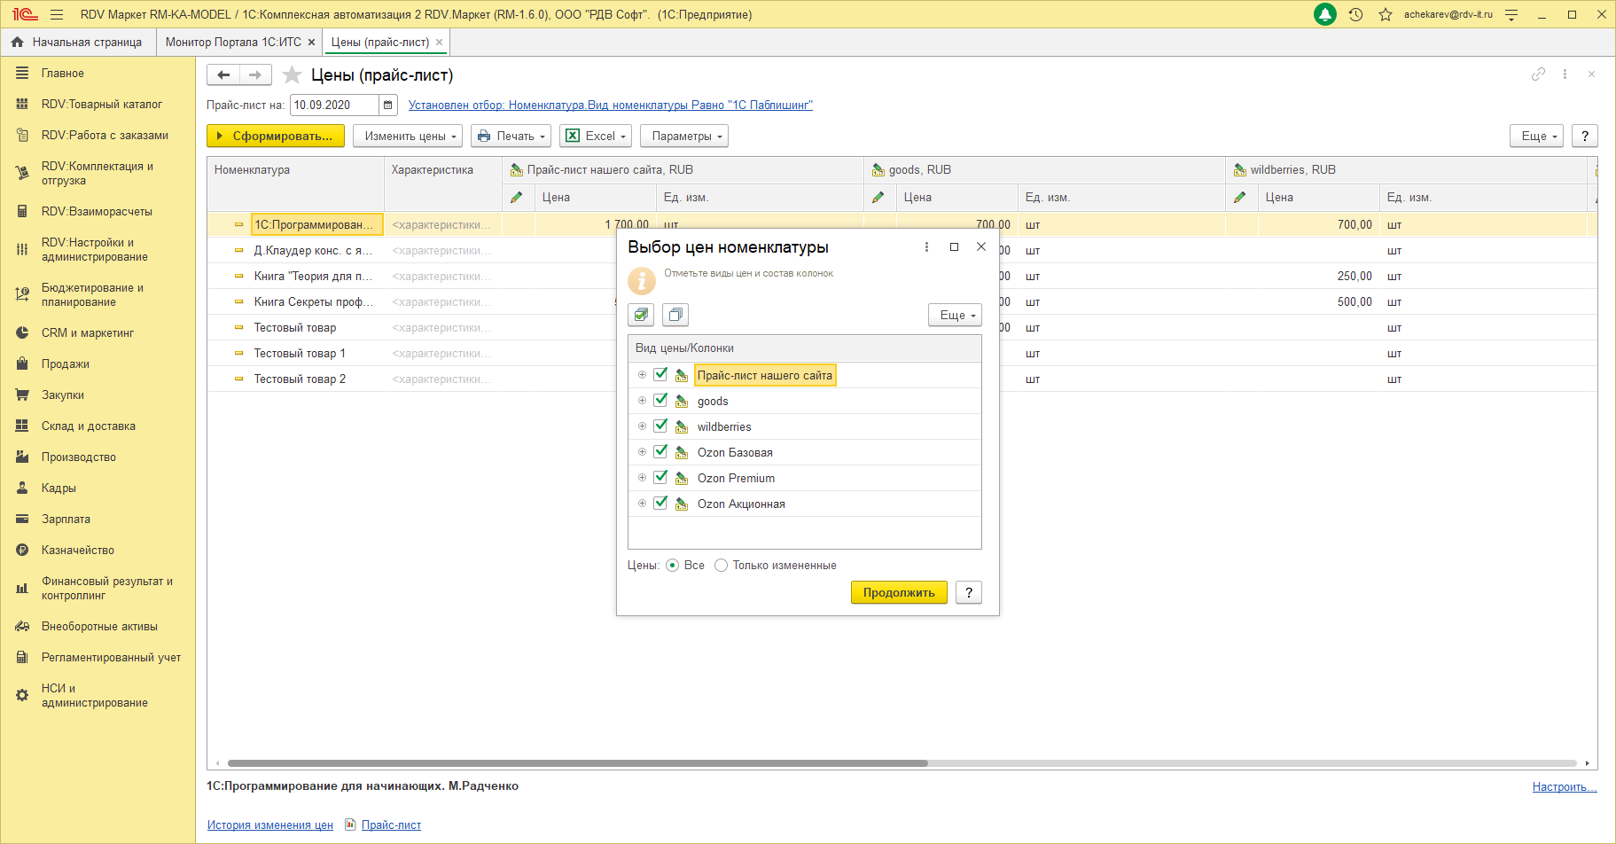The width and height of the screenshot is (1616, 844).
Task: Click the check-all icon in the dialog
Action: tap(641, 315)
